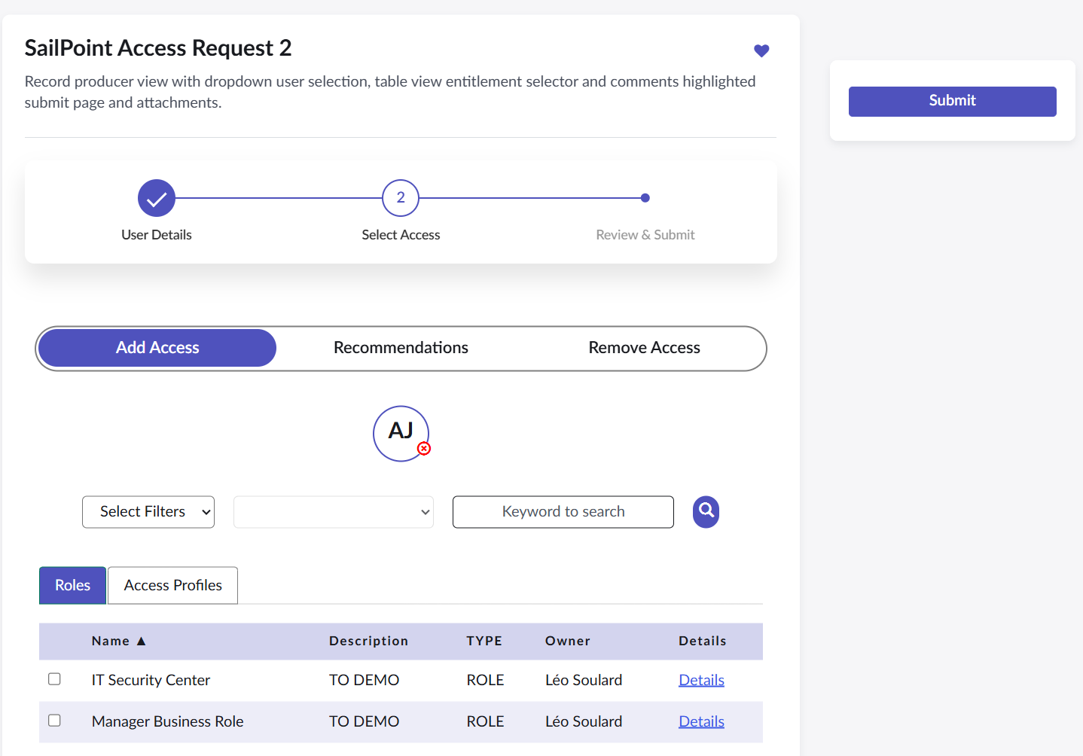Open Details link for IT Security Center
The height and width of the screenshot is (756, 1083).
[701, 680]
